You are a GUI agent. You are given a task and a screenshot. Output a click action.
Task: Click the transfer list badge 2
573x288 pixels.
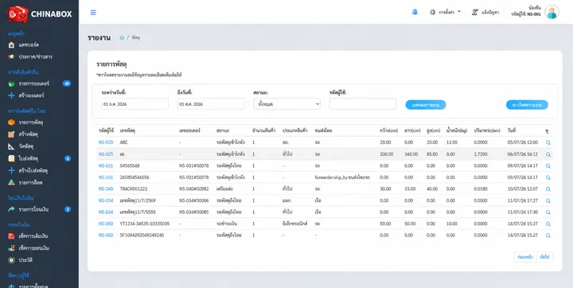[68, 209]
